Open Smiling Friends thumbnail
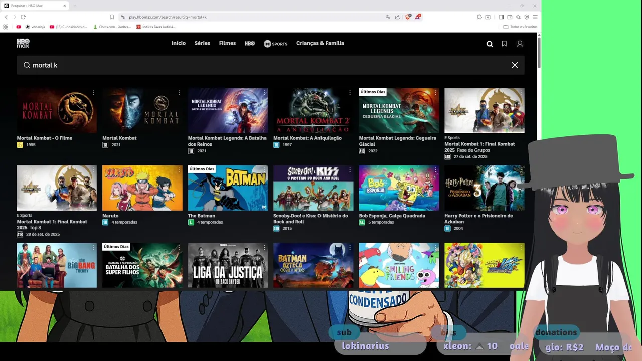Image resolution: width=642 pixels, height=361 pixels. [399, 265]
